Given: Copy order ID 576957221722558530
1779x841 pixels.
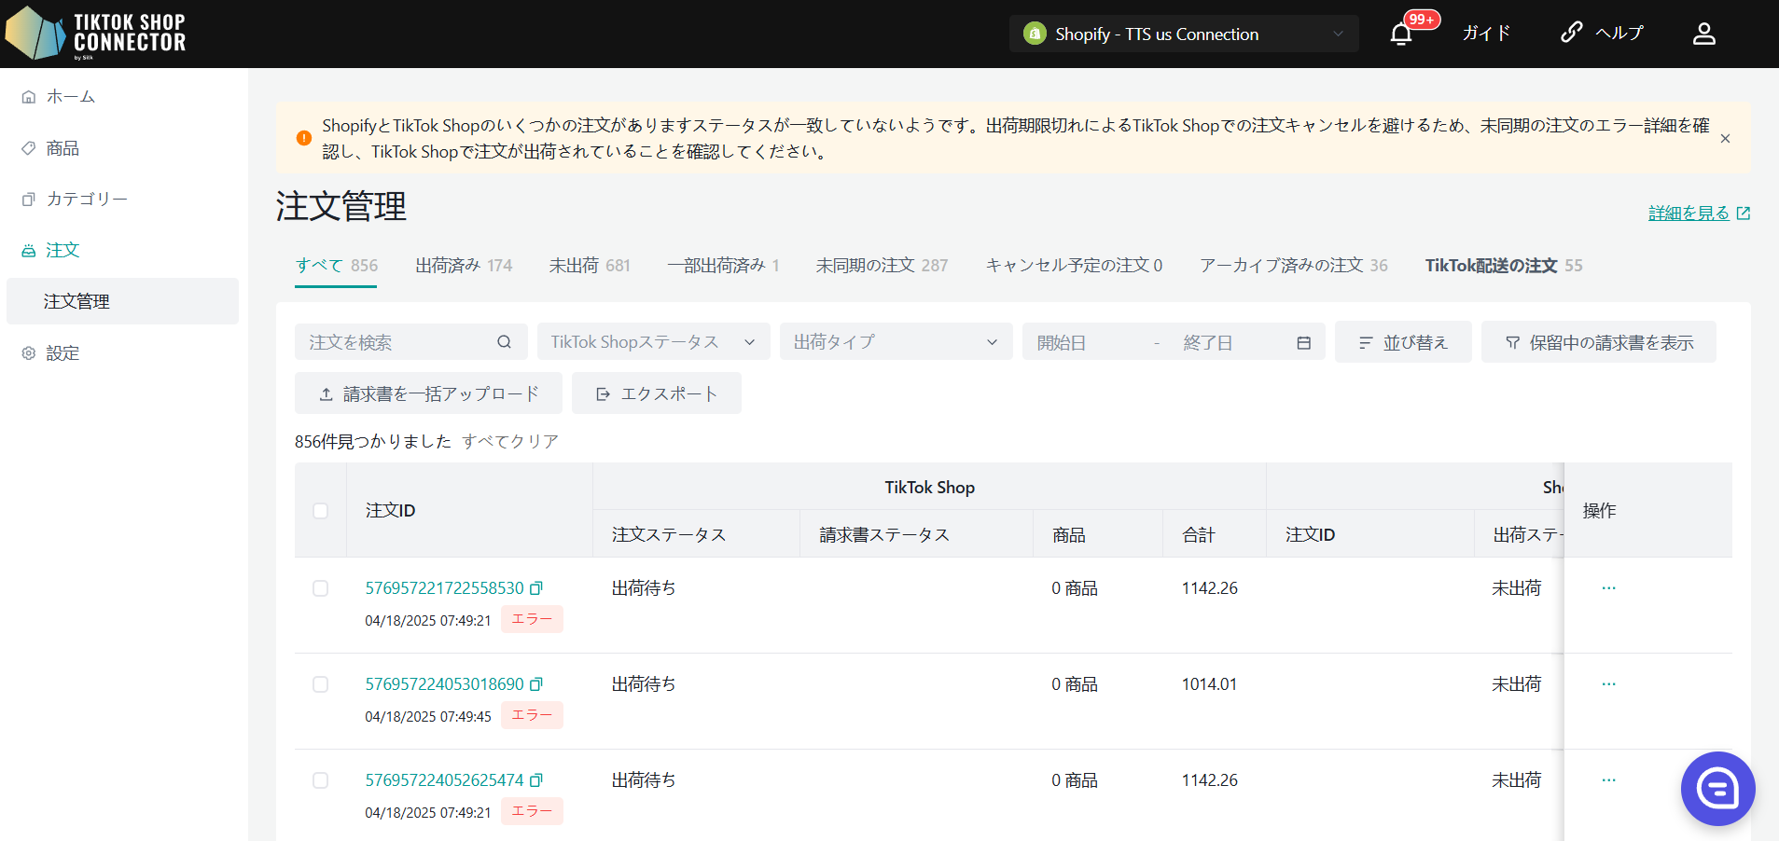Looking at the screenshot, I should (536, 588).
